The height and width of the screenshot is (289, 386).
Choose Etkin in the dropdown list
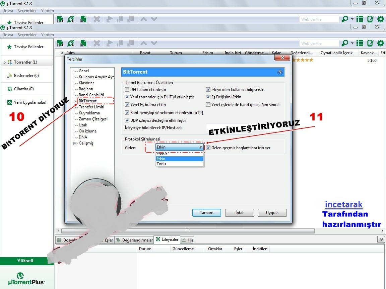(180, 159)
